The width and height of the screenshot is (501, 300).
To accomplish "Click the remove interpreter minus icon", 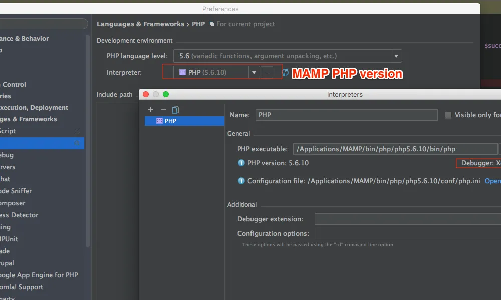I will [163, 110].
